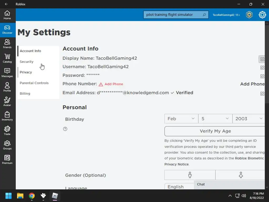Switch to the Privacy tab
This screenshot has height=202, width=269.
point(38,72)
